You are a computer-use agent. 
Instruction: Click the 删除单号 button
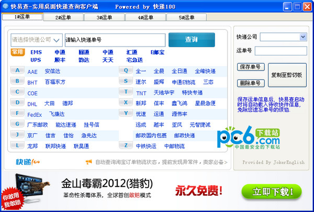251,83
